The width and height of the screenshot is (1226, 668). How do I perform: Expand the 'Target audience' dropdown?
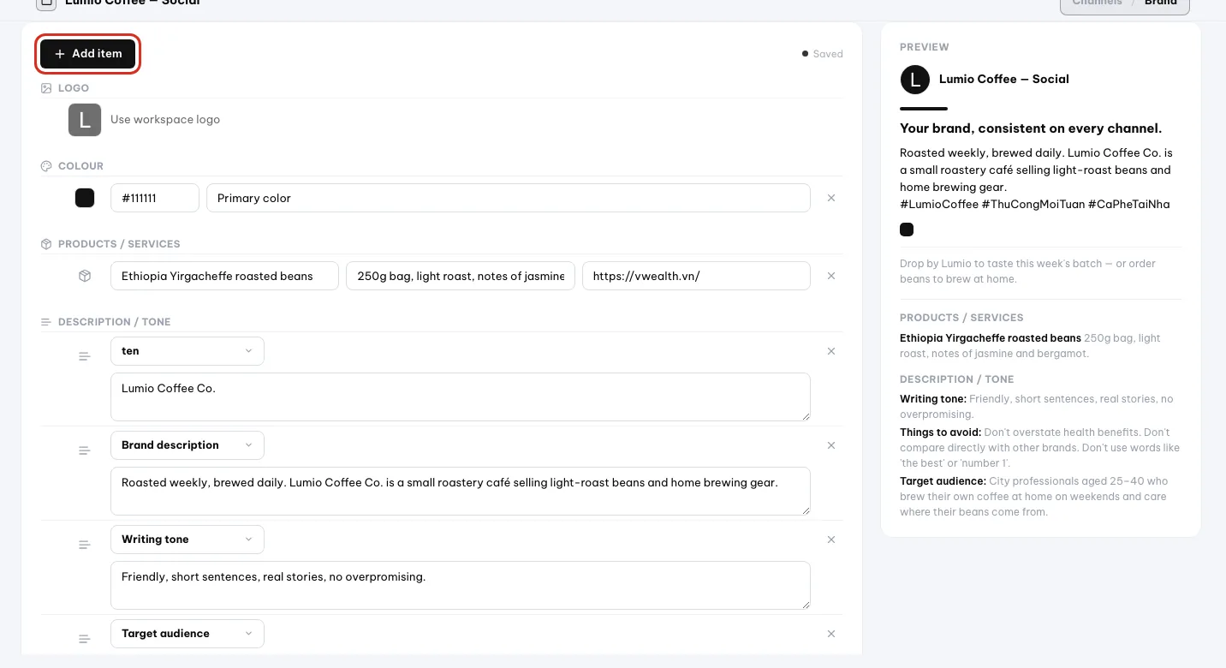(x=187, y=634)
